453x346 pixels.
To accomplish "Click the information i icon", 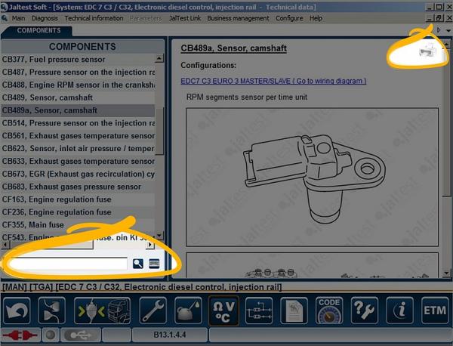I will point(400,310).
